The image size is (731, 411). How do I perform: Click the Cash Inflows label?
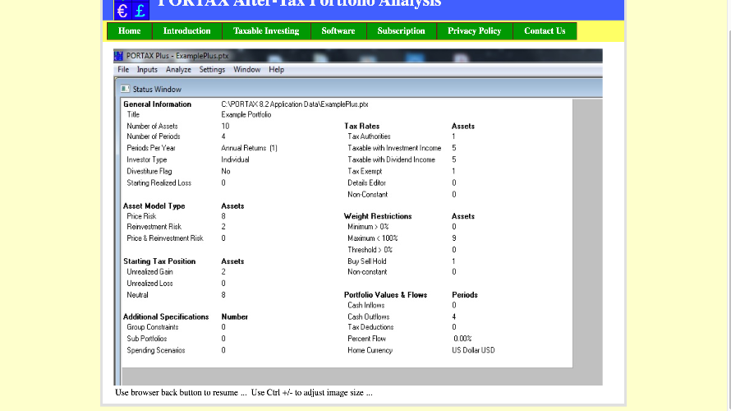pyautogui.click(x=366, y=305)
